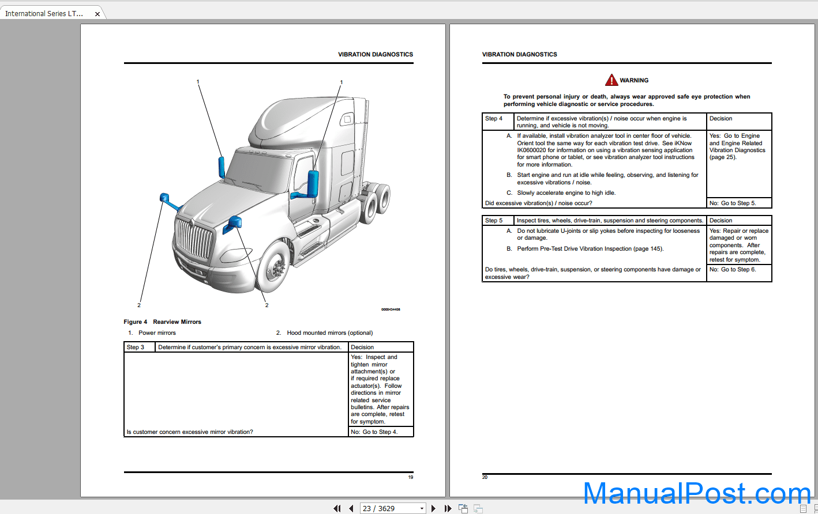Click the red WARNING triangle icon
Viewport: 818px width, 514px height.
click(x=611, y=80)
